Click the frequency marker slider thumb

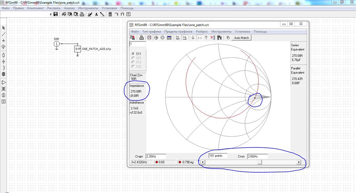tap(259, 162)
